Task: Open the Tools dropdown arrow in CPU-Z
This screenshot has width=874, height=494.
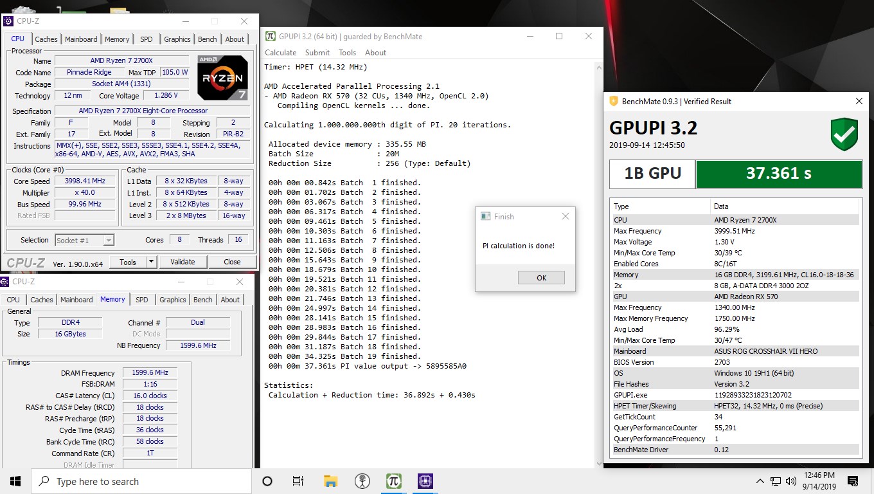Action: point(151,262)
